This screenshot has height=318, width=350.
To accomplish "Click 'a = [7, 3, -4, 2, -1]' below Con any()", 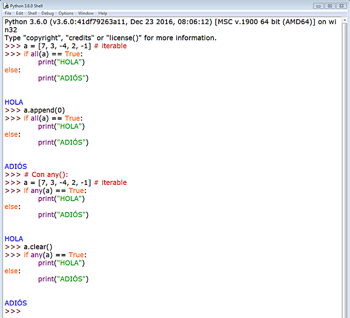I will [x=57, y=183].
